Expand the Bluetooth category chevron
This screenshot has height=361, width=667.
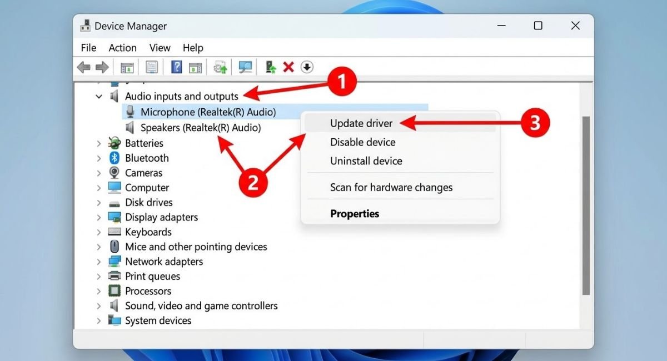click(99, 158)
